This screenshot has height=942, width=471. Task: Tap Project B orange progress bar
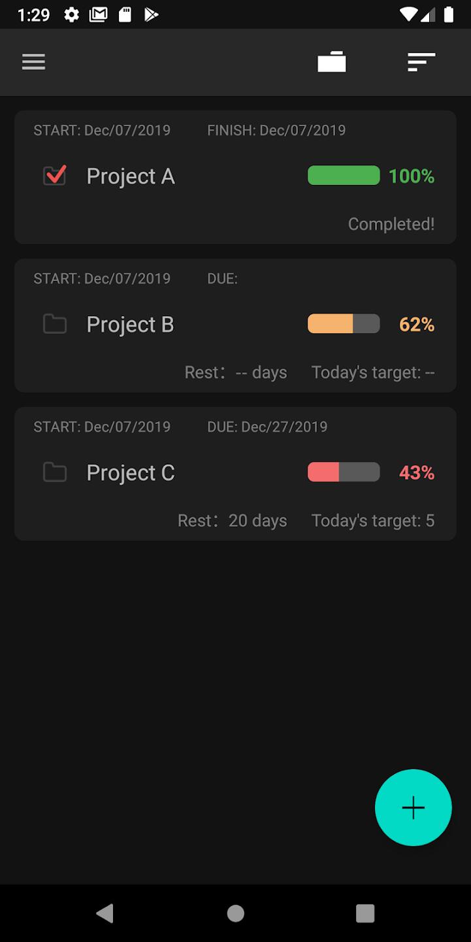pyautogui.click(x=344, y=324)
